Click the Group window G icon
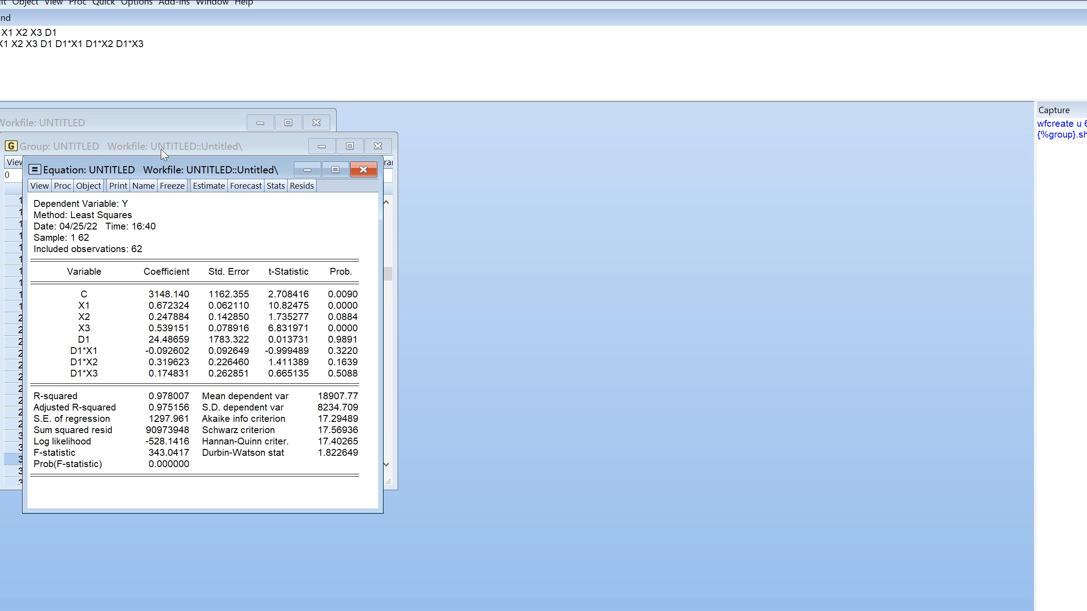The width and height of the screenshot is (1087, 611). coord(11,146)
